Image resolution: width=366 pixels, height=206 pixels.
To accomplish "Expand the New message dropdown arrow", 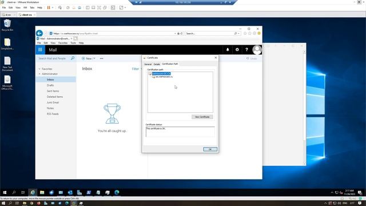I will click(94, 58).
